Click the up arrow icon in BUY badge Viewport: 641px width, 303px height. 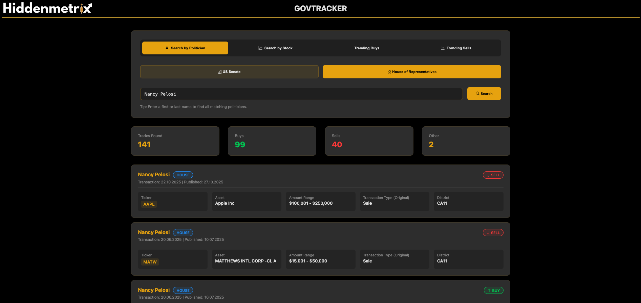(x=489, y=291)
